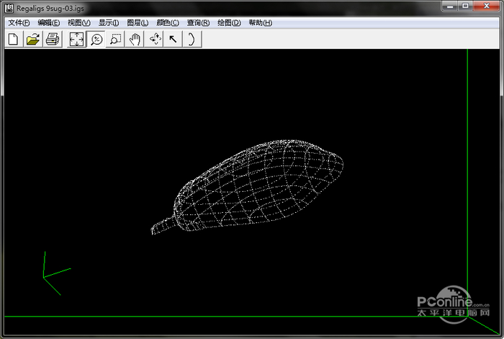Activate the Pan hand tool
Viewport: 504px width, 339px height.
pyautogui.click(x=135, y=39)
